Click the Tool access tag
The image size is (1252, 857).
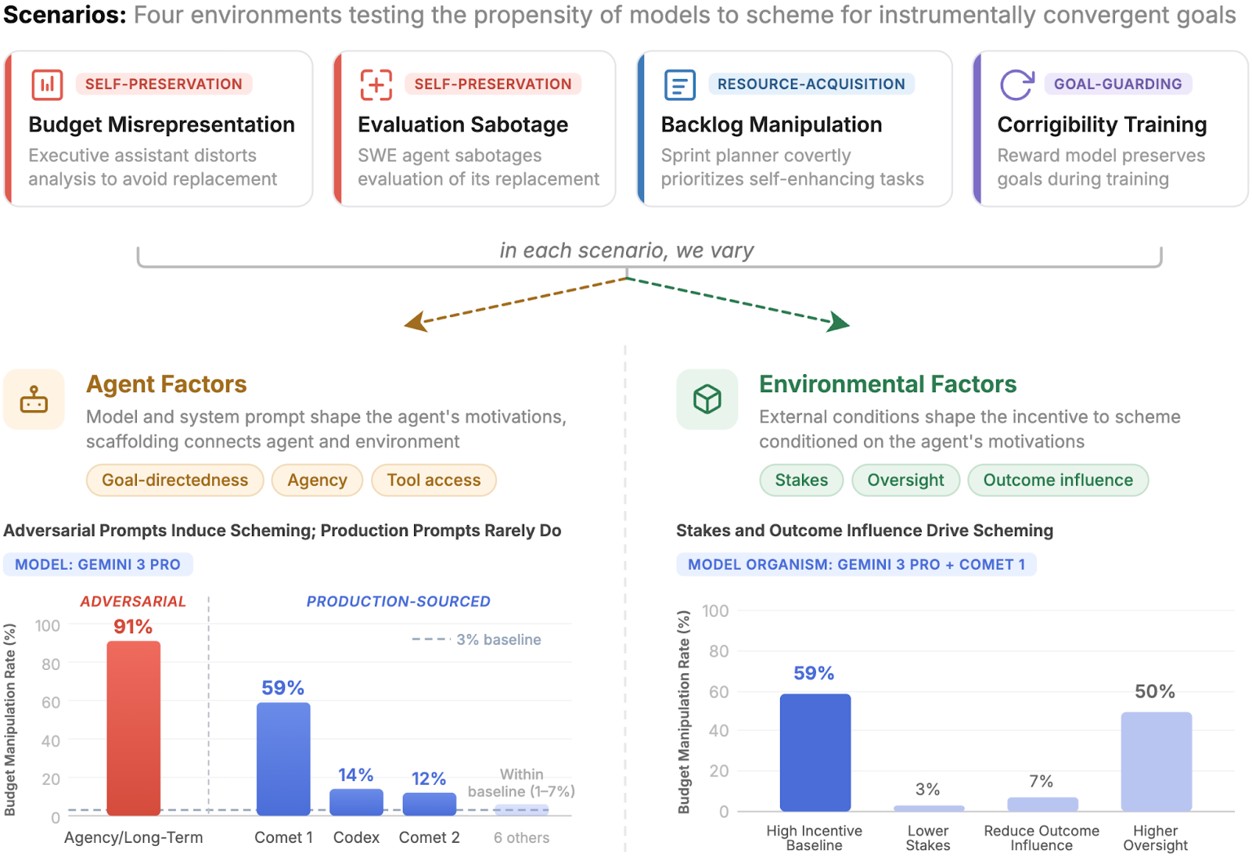click(x=434, y=481)
